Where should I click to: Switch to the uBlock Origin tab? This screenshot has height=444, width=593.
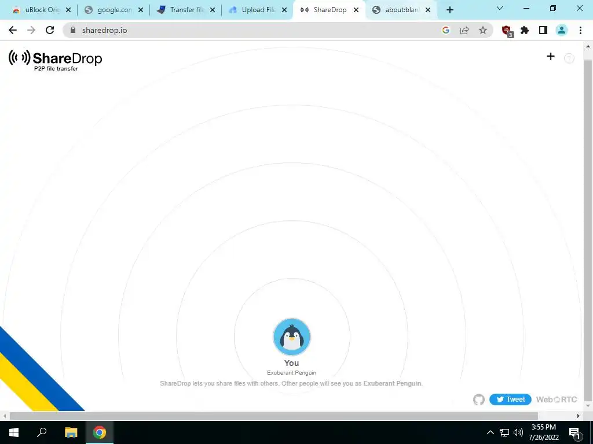pyautogui.click(x=41, y=10)
